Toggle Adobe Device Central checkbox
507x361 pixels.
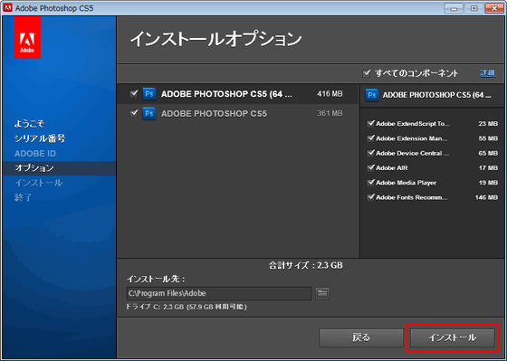coord(370,153)
